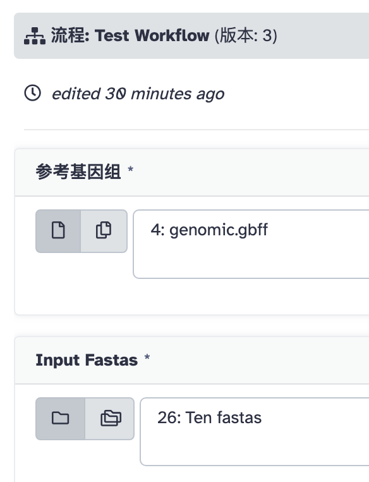Viewport: 369px width, 482px height.
Task: Click the 版本: 3 version label
Action: 246,35
